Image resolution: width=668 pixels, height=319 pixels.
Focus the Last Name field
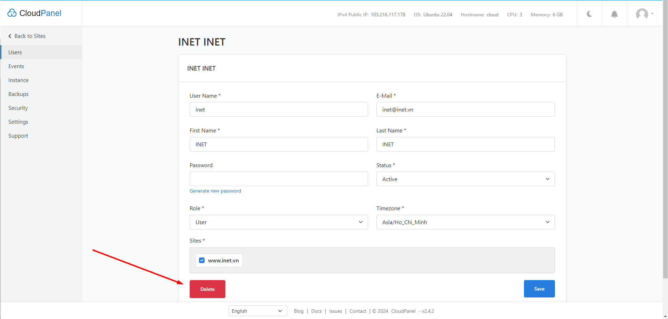coord(466,144)
